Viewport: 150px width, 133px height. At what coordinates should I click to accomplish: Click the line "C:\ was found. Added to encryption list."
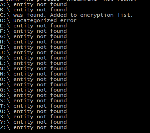[x=66, y=15]
